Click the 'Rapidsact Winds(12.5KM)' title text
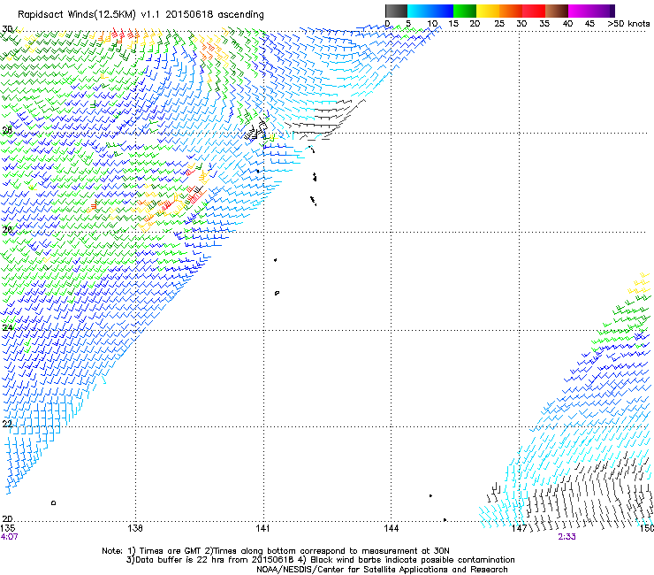 point(77,15)
